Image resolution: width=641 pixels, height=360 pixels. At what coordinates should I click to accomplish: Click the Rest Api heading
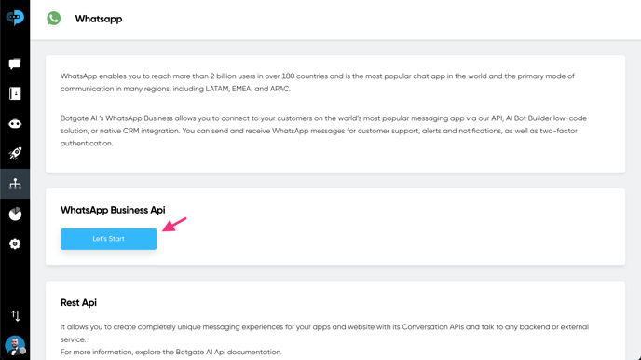pyautogui.click(x=78, y=303)
